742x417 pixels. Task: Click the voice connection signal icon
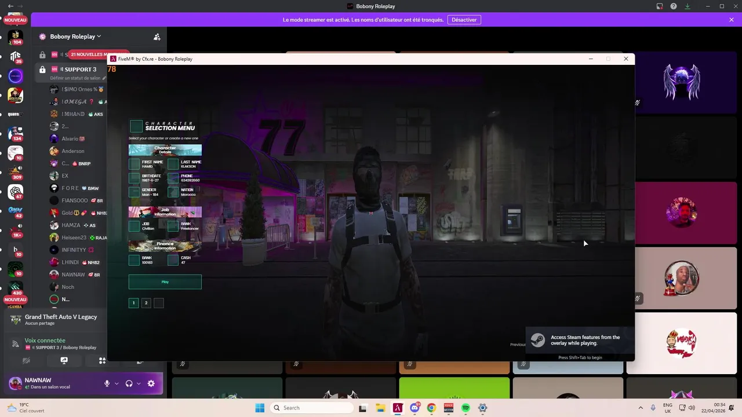pos(16,344)
